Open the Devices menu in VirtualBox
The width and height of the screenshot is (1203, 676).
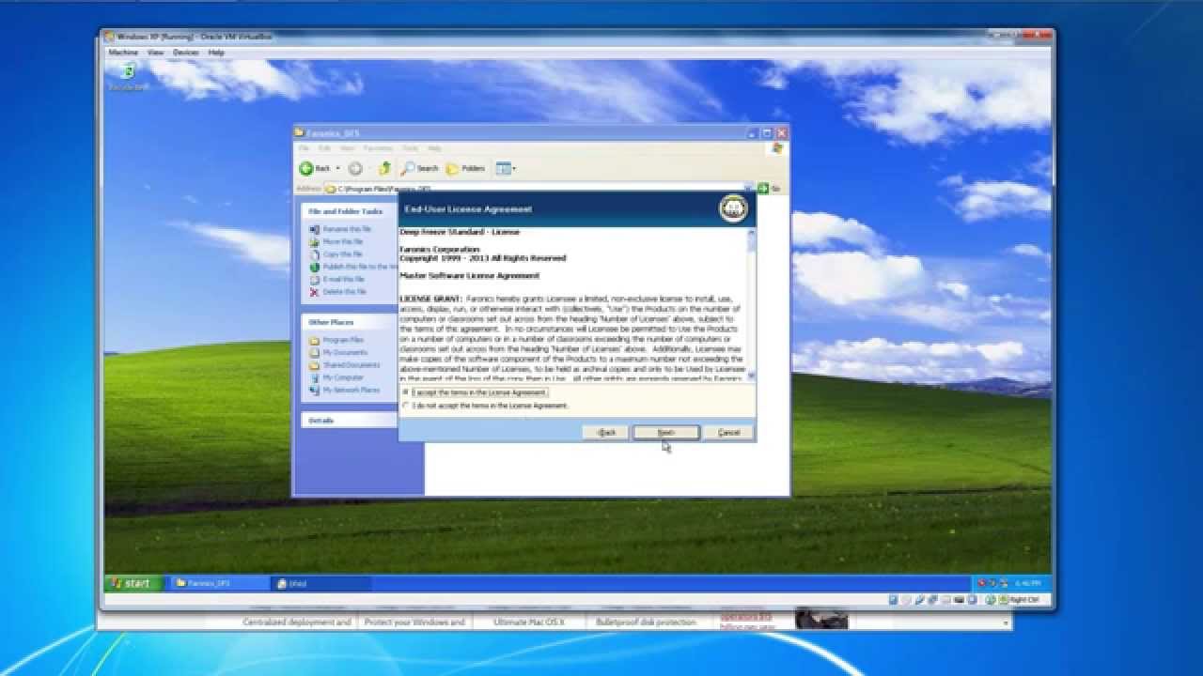pos(185,53)
